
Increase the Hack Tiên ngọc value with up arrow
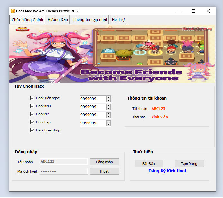tap(108, 98)
